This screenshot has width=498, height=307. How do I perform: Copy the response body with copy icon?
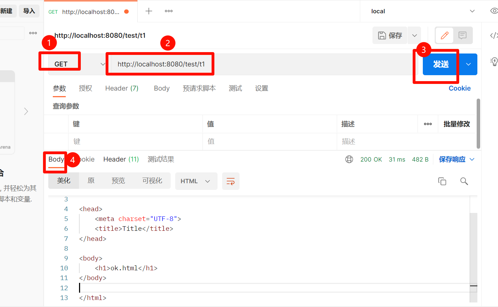coord(442,181)
